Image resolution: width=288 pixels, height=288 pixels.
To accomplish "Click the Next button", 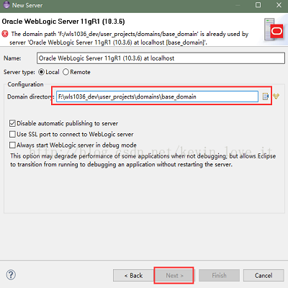I will tap(174, 275).
